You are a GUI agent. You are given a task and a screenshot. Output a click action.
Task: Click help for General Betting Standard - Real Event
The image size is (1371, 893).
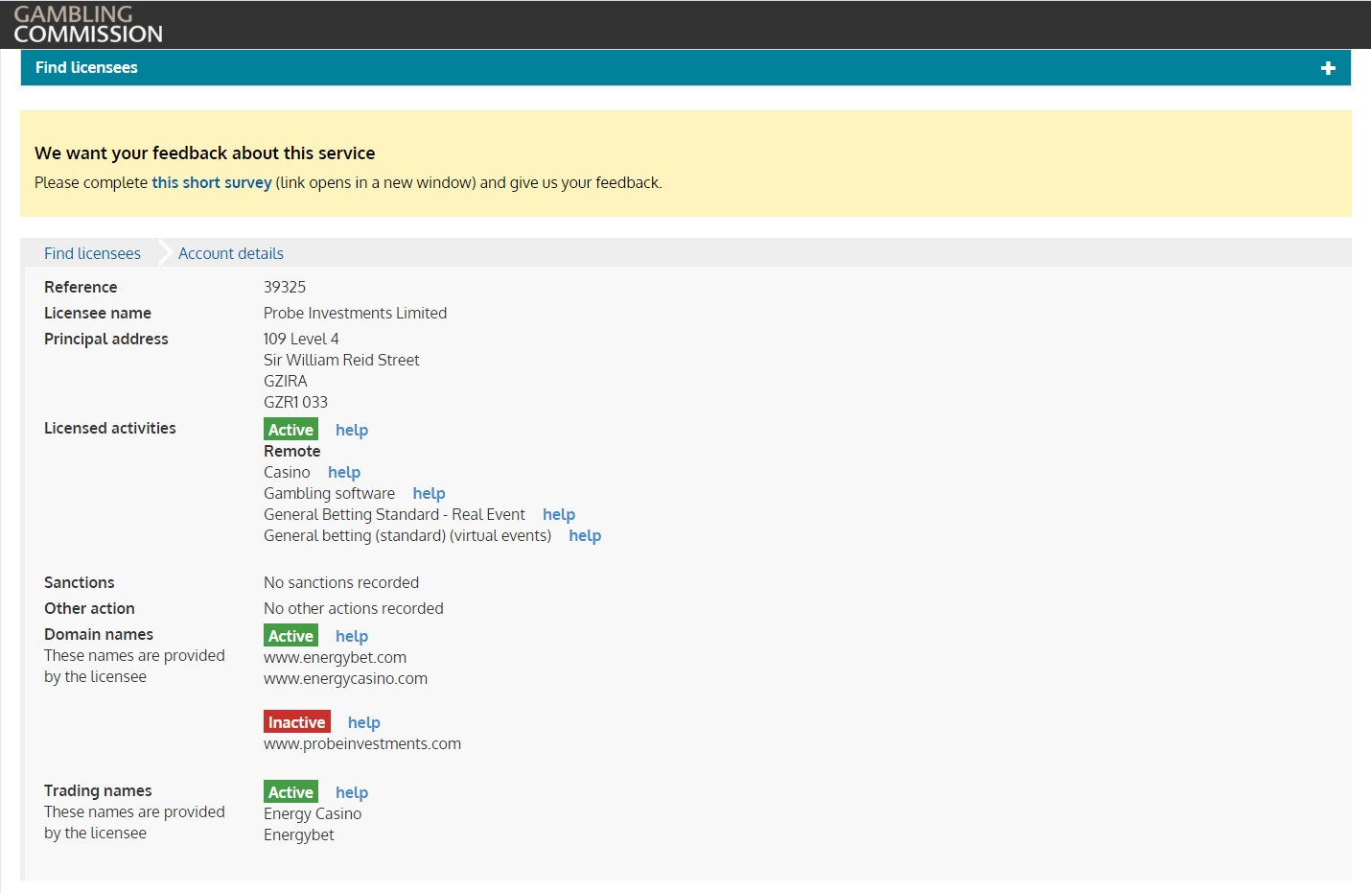pos(559,515)
